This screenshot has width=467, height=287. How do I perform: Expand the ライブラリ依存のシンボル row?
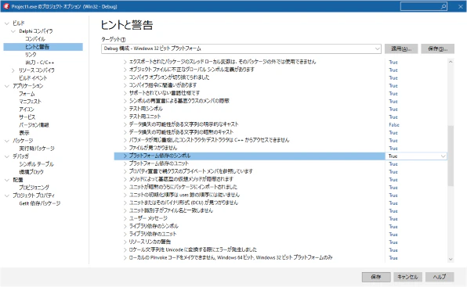(x=125, y=226)
